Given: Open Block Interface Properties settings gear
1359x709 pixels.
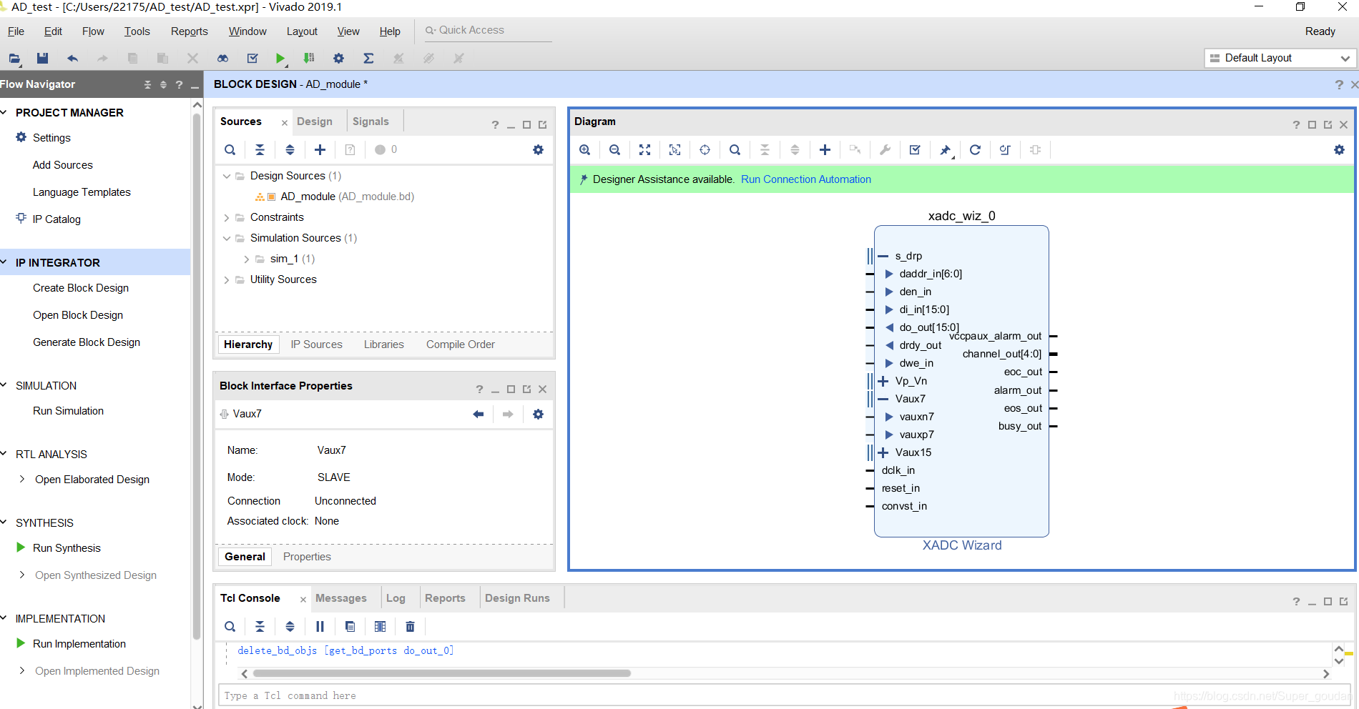Looking at the screenshot, I should [x=538, y=414].
